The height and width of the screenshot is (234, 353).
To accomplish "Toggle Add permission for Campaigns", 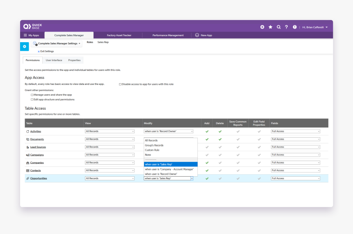I will [207, 155].
